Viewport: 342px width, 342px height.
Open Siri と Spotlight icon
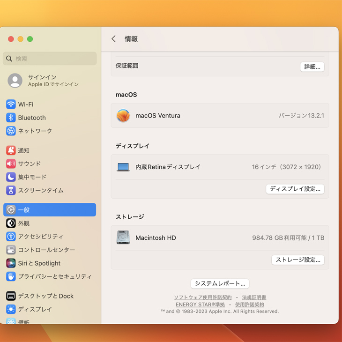pos(11,263)
